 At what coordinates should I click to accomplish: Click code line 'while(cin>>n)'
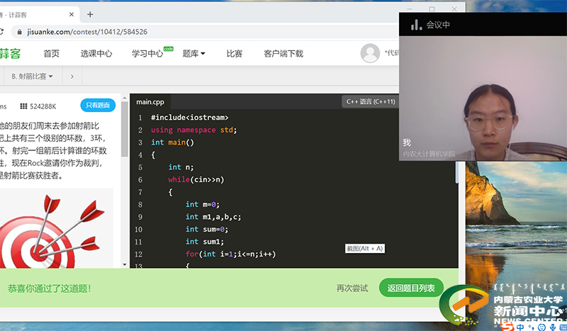(196, 179)
